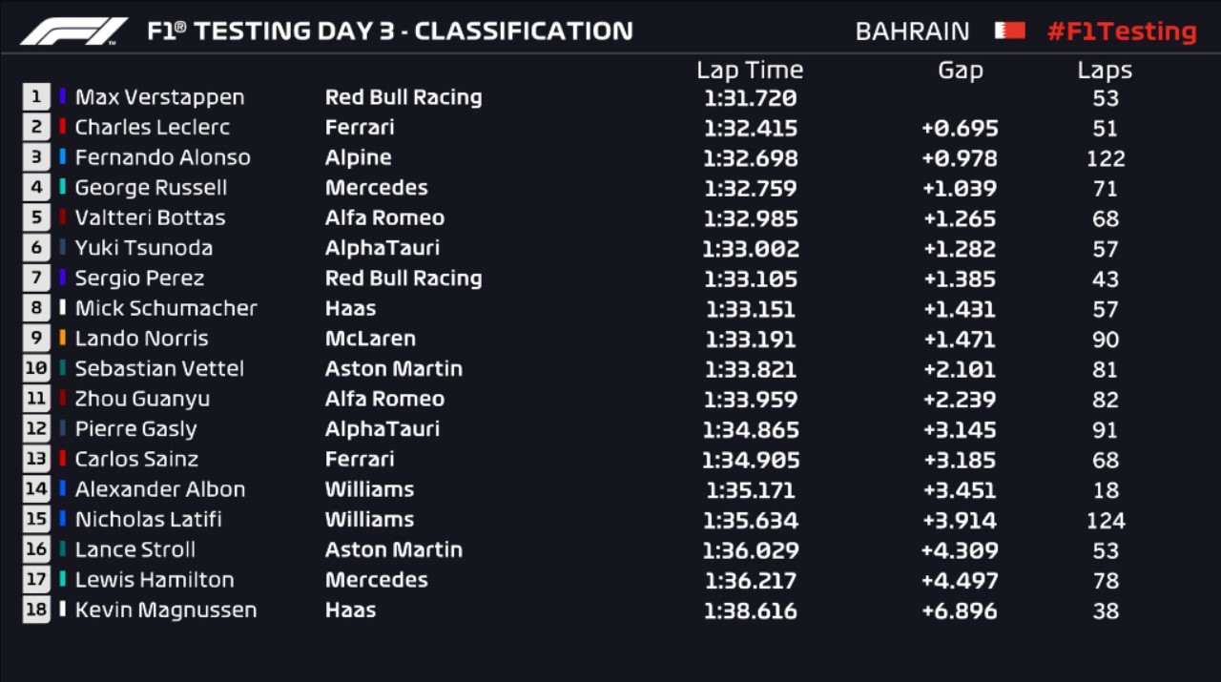Click the Bahrain flag icon
1221x682 pixels.
click(x=1009, y=31)
